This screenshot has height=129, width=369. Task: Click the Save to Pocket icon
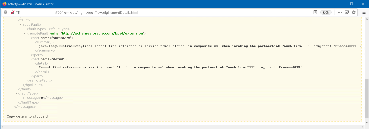point(347,12)
